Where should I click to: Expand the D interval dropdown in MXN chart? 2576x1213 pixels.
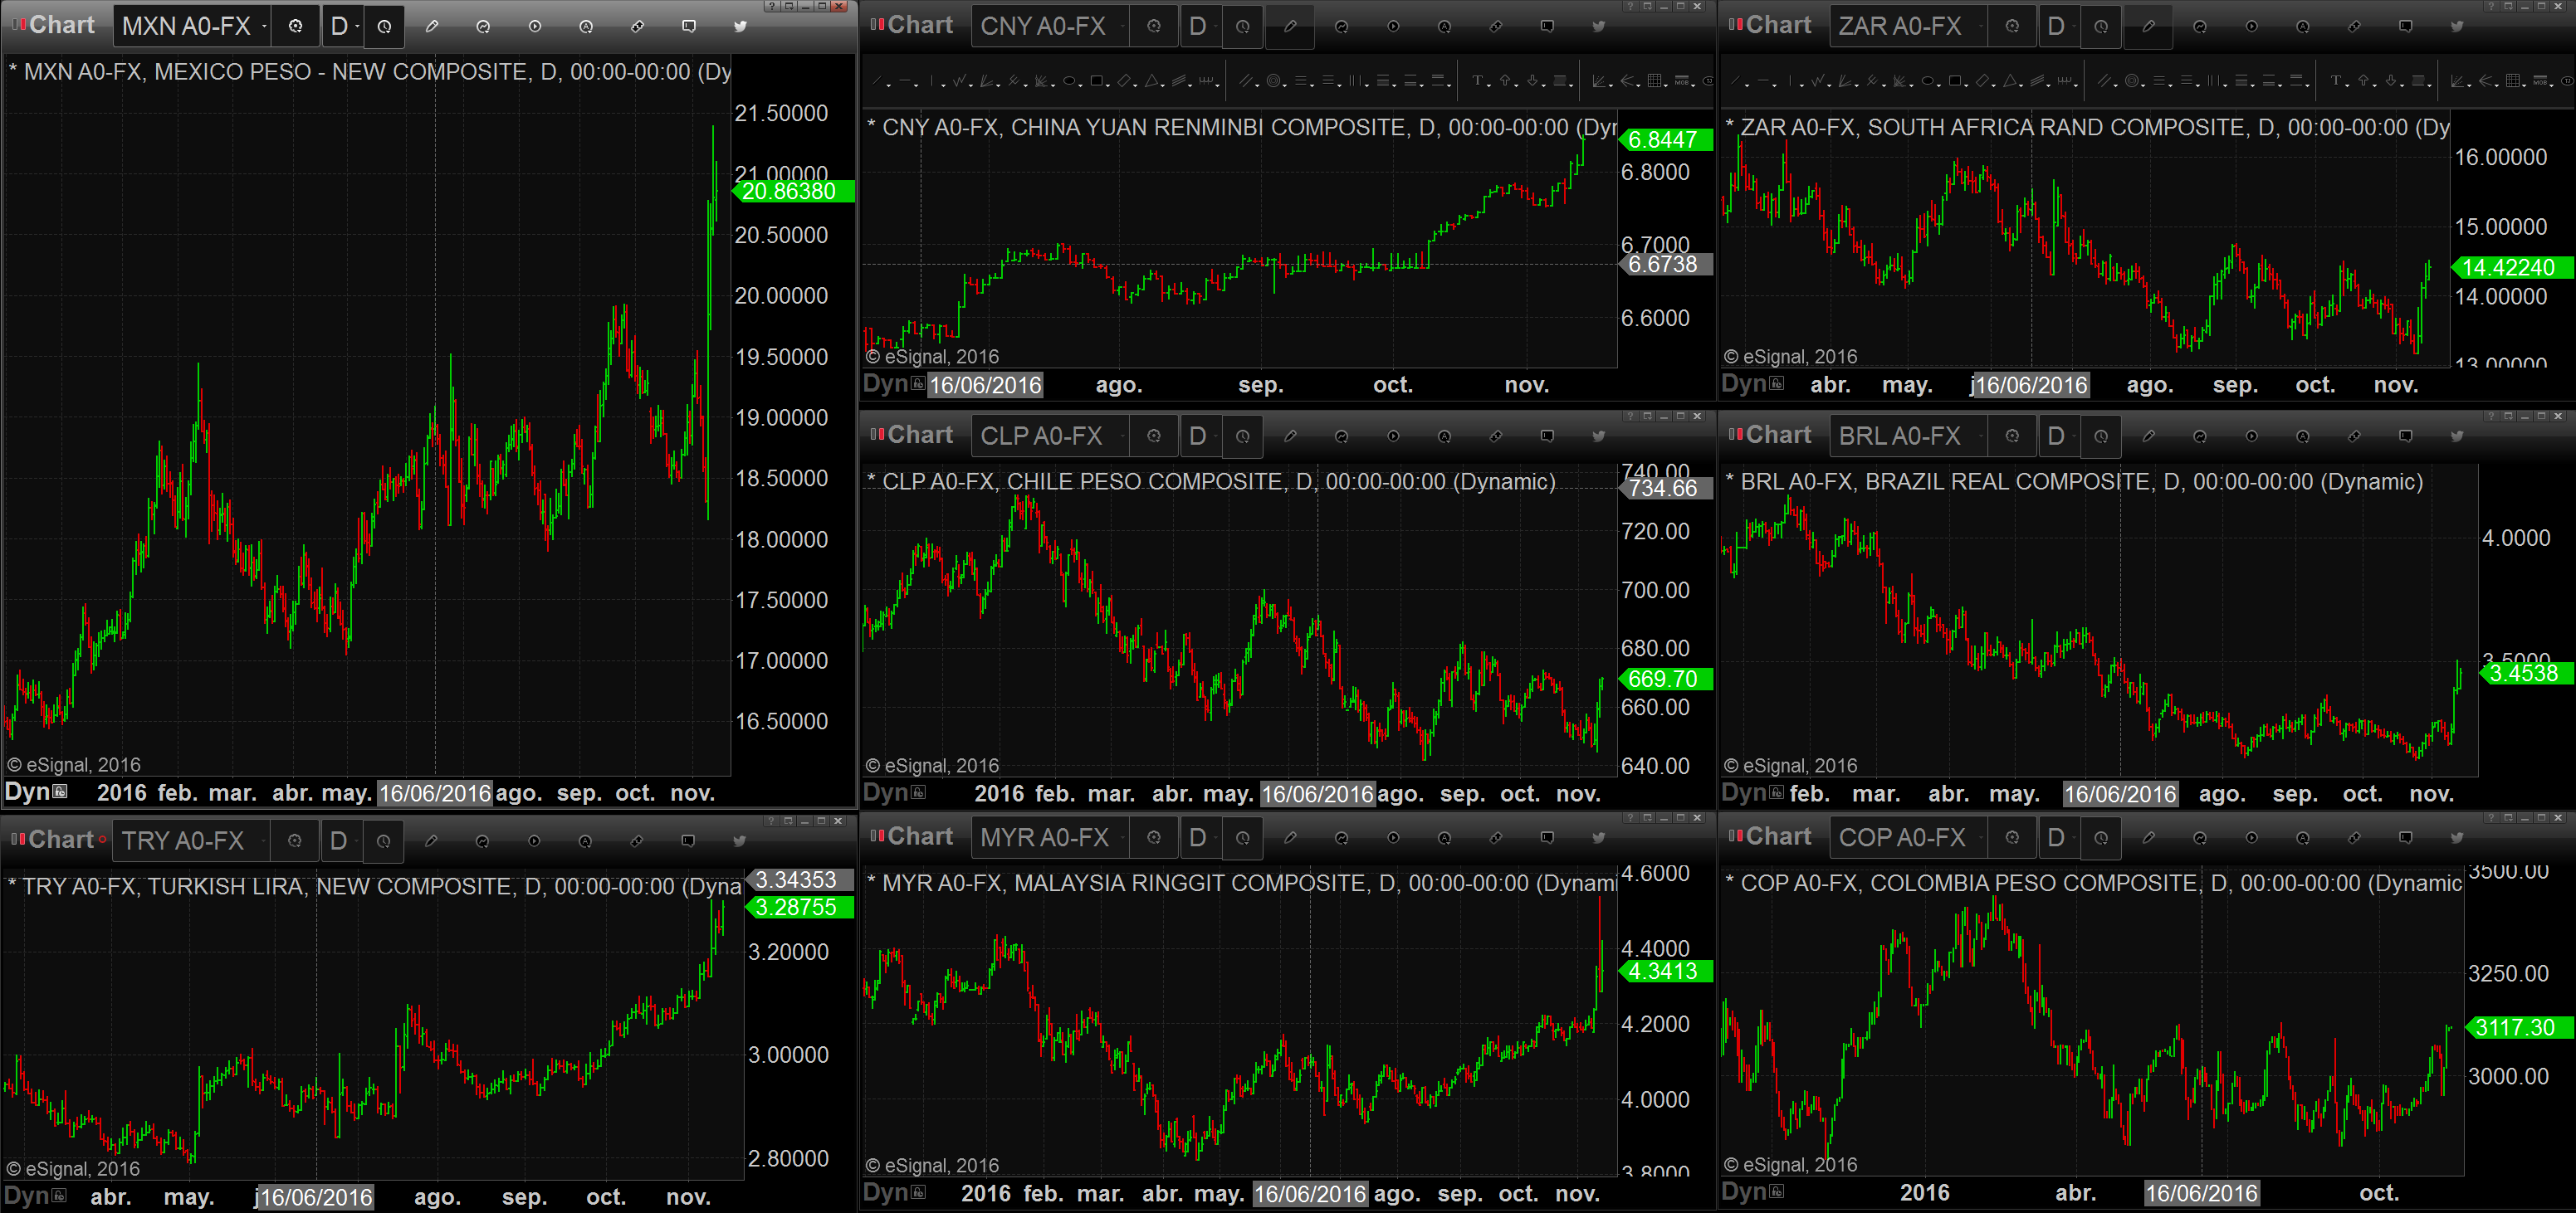[358, 26]
